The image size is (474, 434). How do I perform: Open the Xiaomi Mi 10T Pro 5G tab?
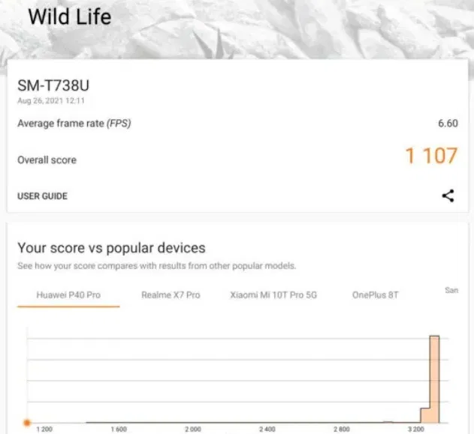coord(273,295)
